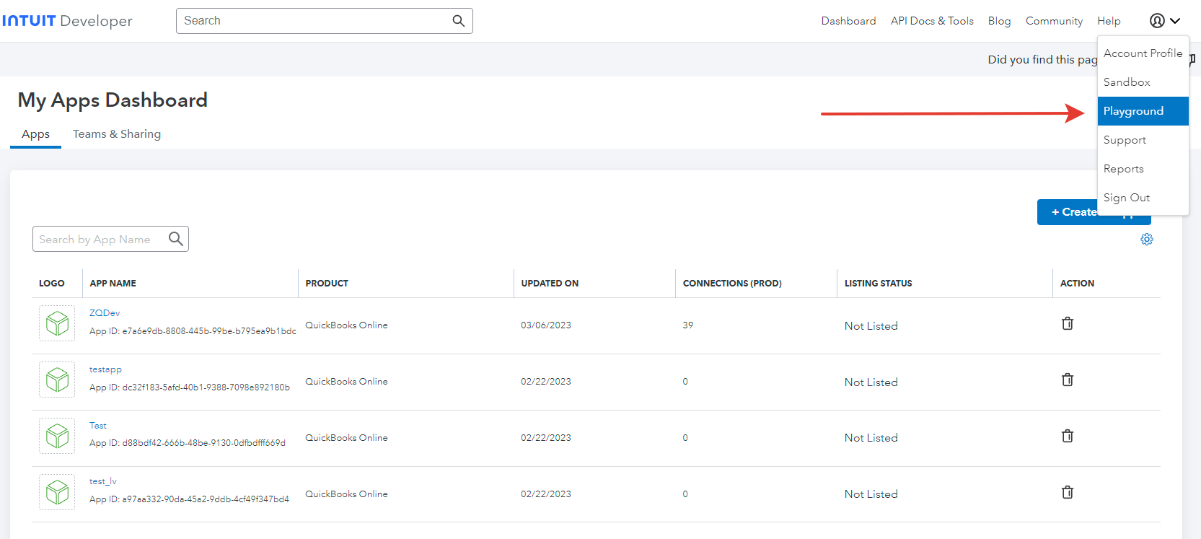Switch to the Apps tab

click(x=35, y=134)
